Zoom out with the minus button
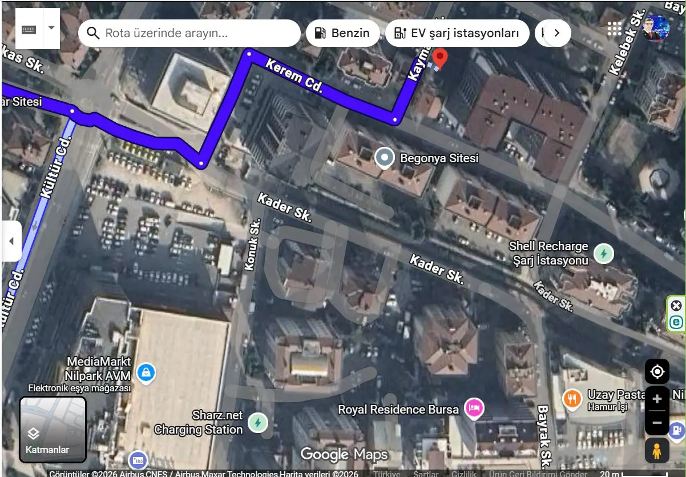 [657, 423]
